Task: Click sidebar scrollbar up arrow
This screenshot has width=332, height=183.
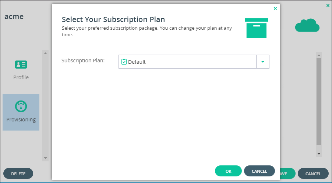Action: (45, 53)
